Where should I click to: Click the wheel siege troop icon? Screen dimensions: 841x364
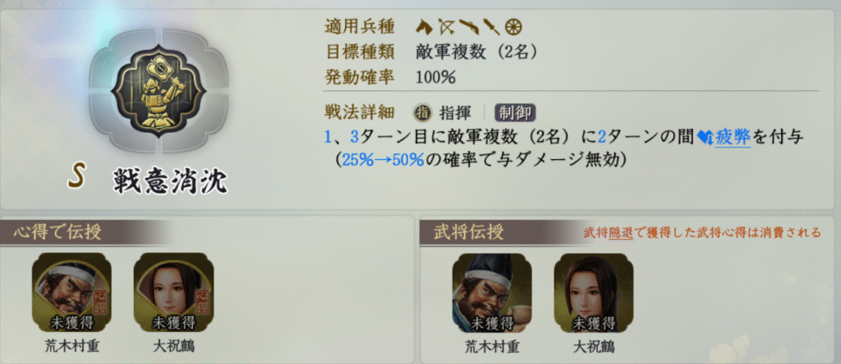514,26
